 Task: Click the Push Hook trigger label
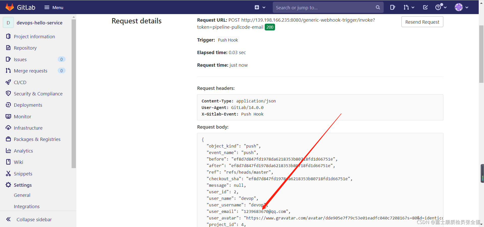coord(228,40)
